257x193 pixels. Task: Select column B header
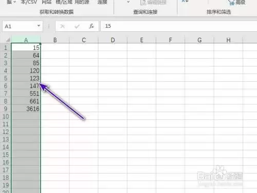click(55, 40)
